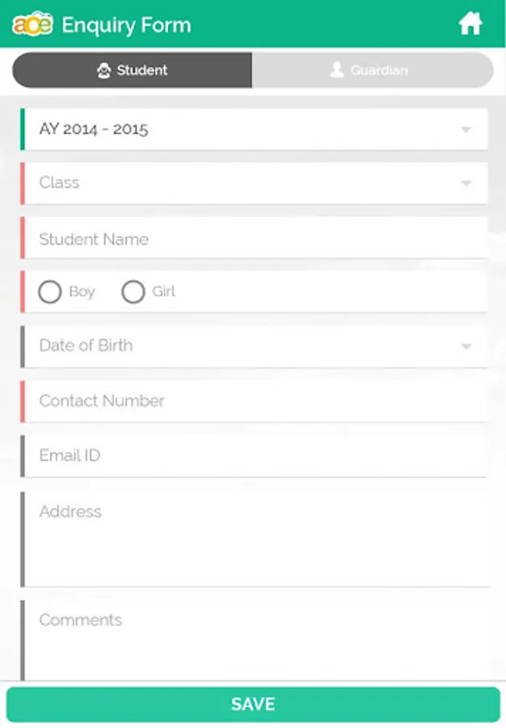
Task: Click the guardian person icon
Action: 337,70
